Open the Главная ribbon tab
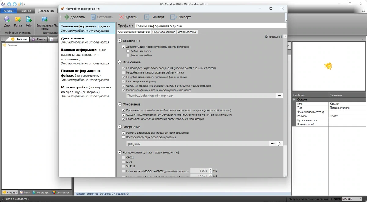367x202 pixels. pyautogui.click(x=26, y=11)
